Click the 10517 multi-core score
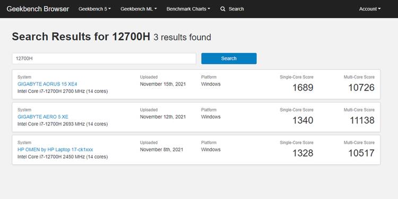The image size is (398, 199). 361,153
